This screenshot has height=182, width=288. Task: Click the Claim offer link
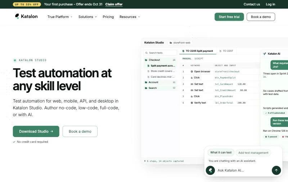(x=114, y=4)
